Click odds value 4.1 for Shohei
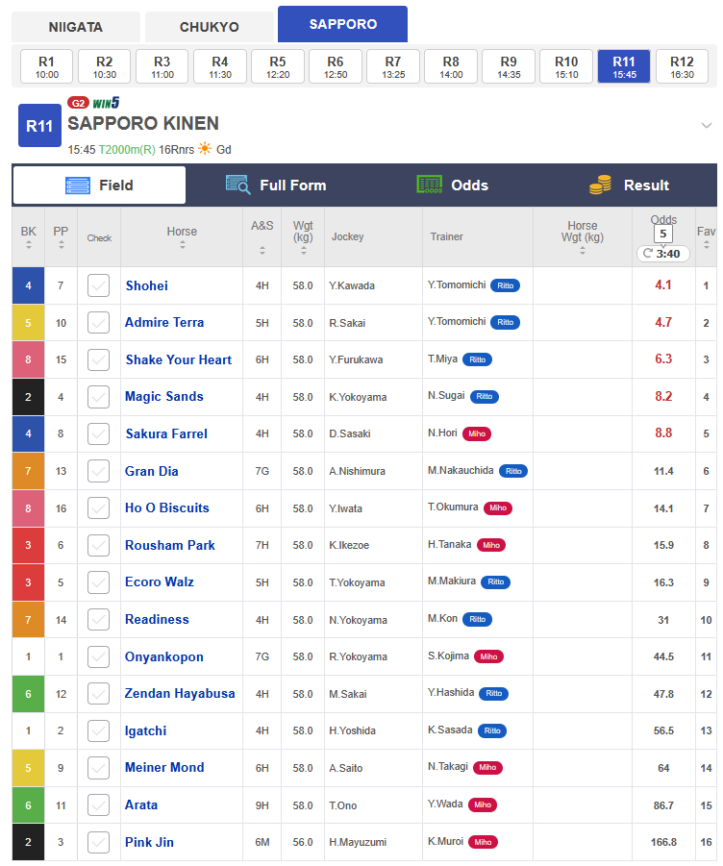This screenshot has height=866, width=723. (663, 285)
